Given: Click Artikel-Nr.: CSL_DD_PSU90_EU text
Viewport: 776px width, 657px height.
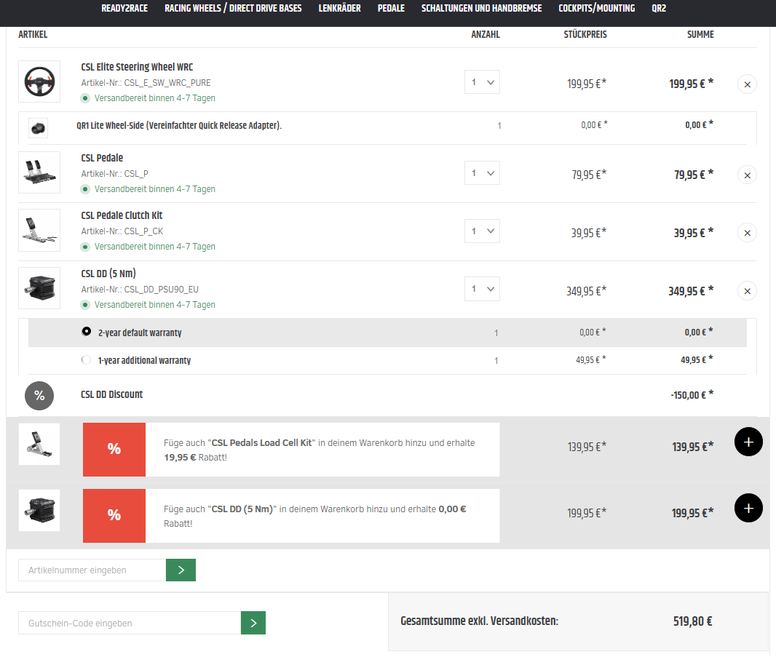Looking at the screenshot, I should 140,290.
